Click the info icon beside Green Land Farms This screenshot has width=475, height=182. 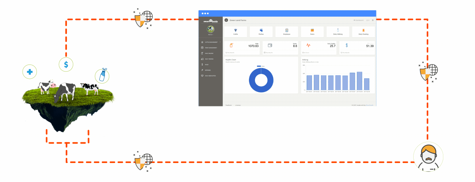pos(226,20)
